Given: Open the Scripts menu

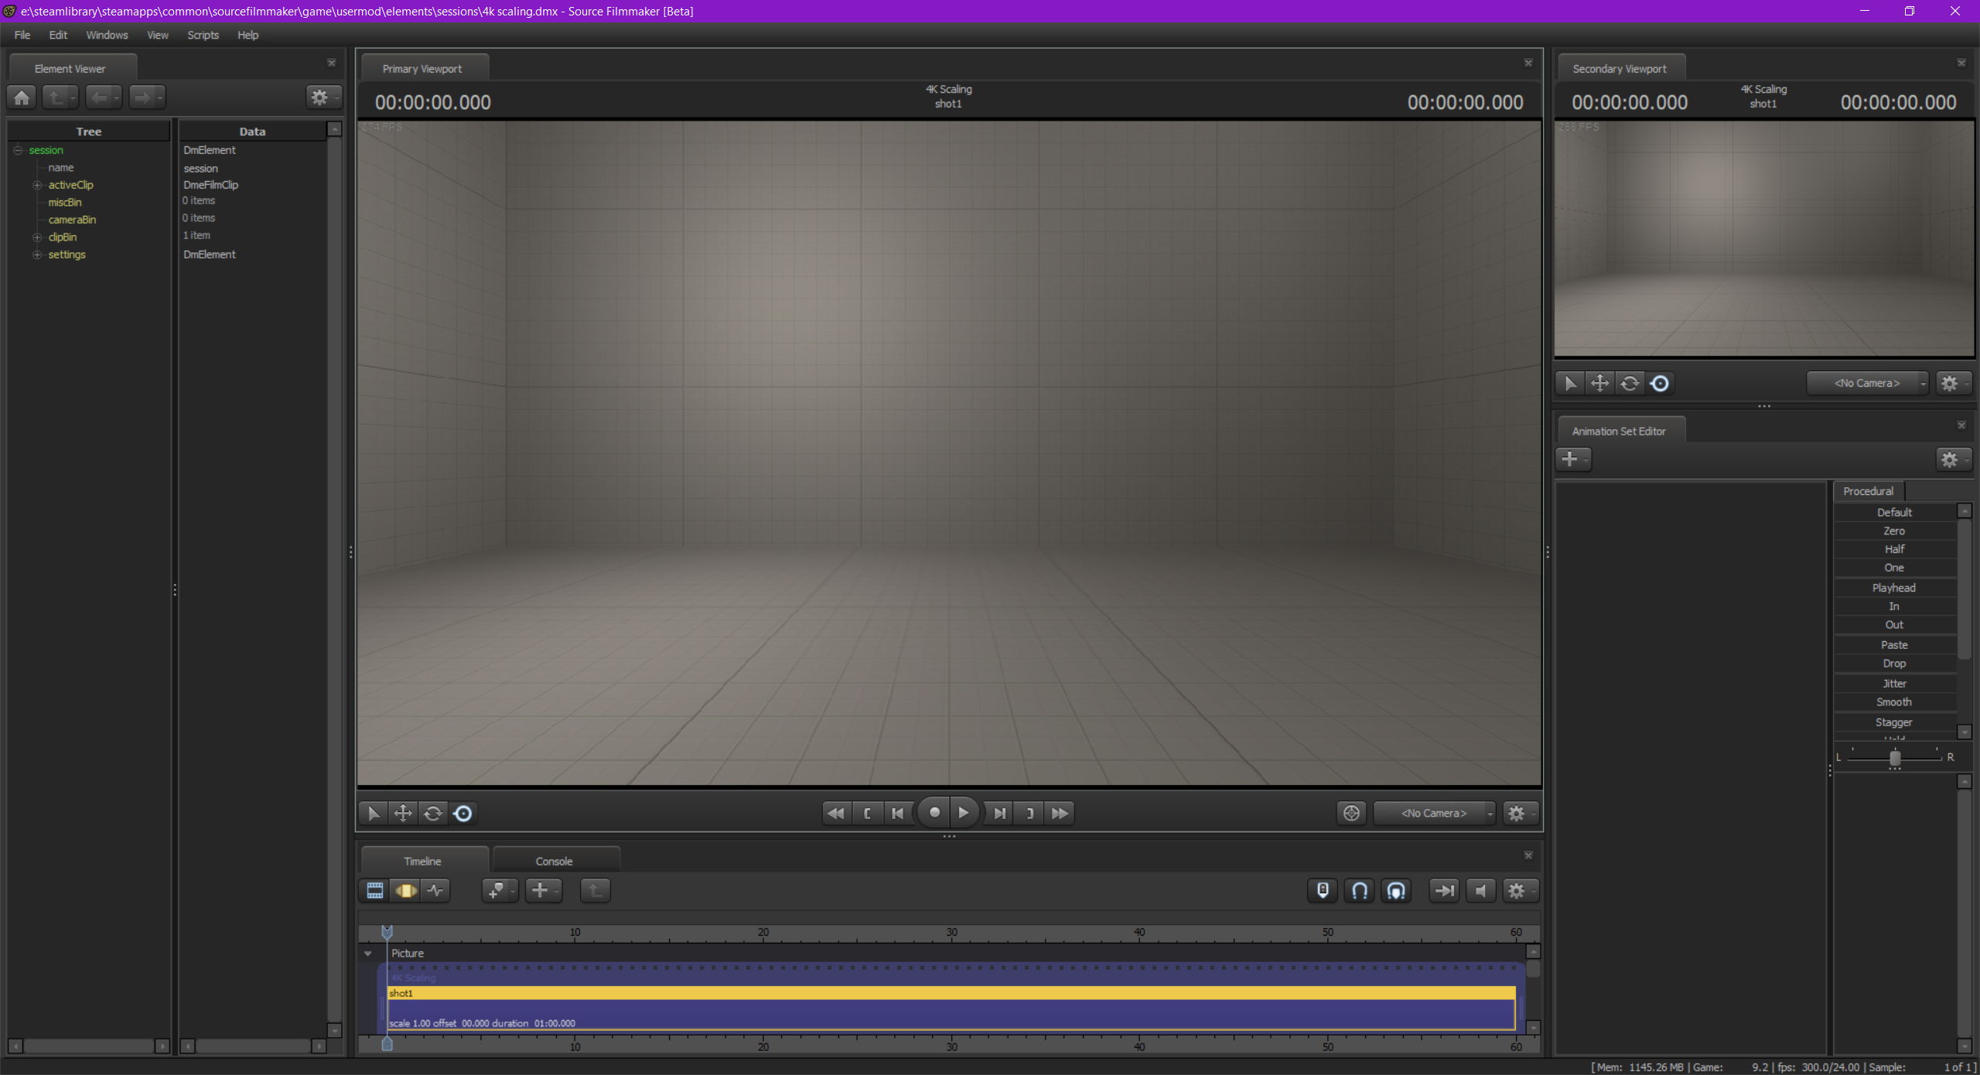Looking at the screenshot, I should [x=203, y=36].
